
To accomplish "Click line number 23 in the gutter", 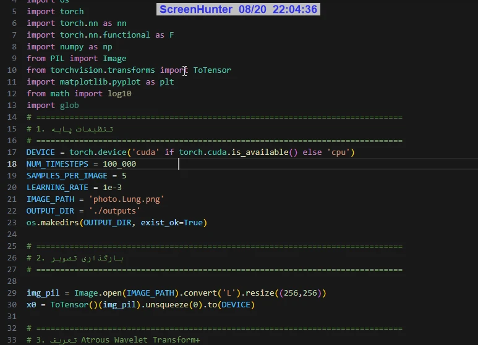I will tap(12, 223).
